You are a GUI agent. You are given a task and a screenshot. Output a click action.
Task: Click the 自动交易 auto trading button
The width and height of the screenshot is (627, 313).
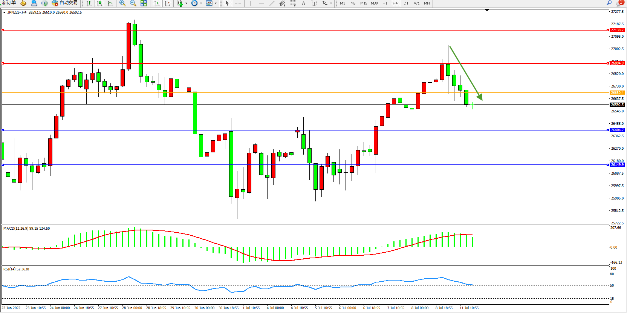click(x=65, y=3)
